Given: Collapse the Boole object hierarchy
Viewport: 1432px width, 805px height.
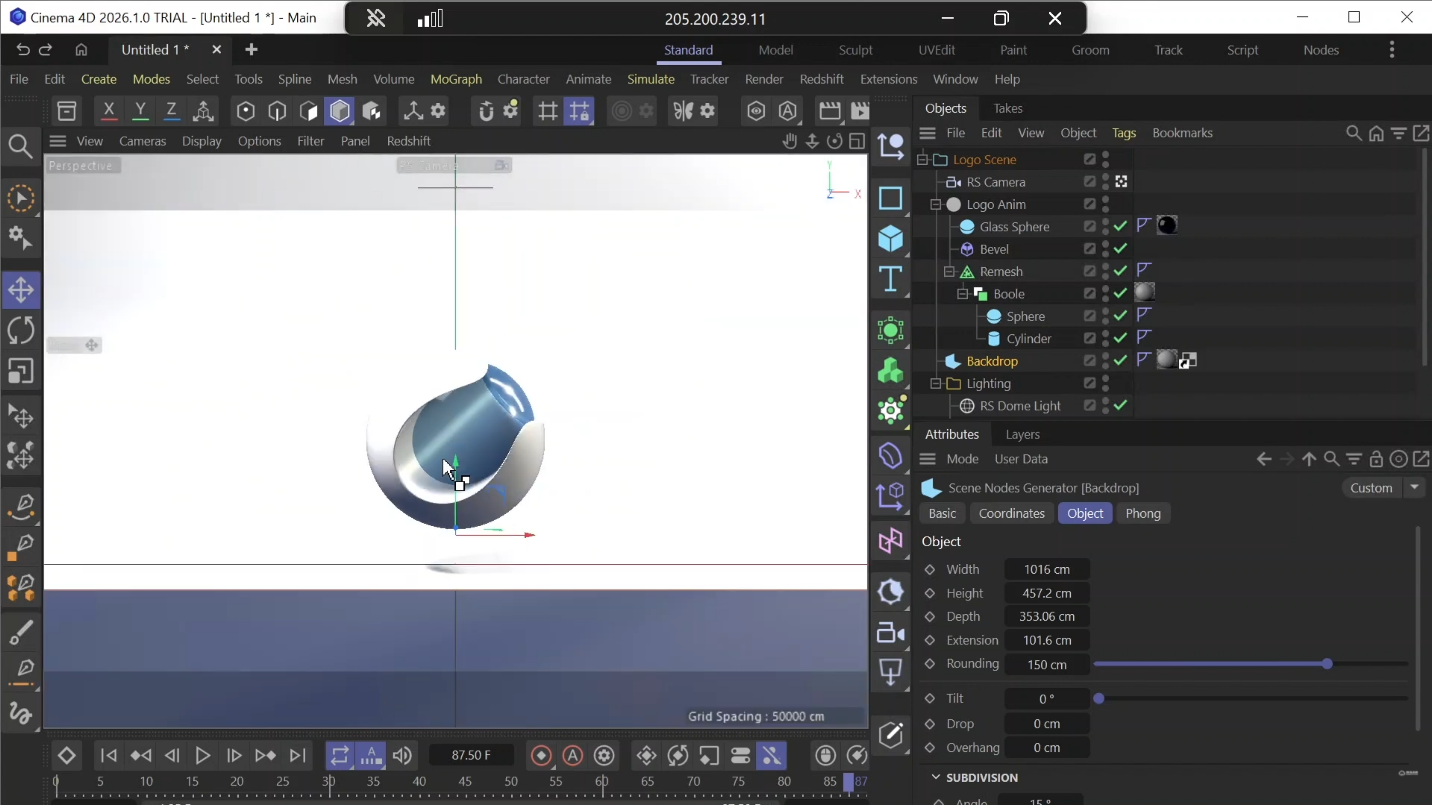Looking at the screenshot, I should pyautogui.click(x=962, y=294).
